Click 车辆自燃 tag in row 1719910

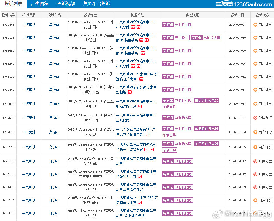[170, 107]
